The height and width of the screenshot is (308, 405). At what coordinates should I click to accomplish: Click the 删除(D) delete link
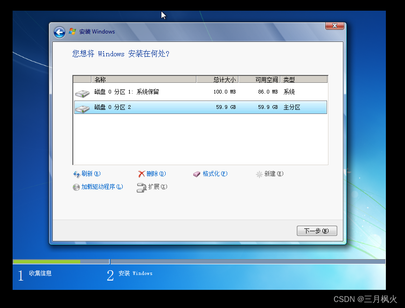156,174
